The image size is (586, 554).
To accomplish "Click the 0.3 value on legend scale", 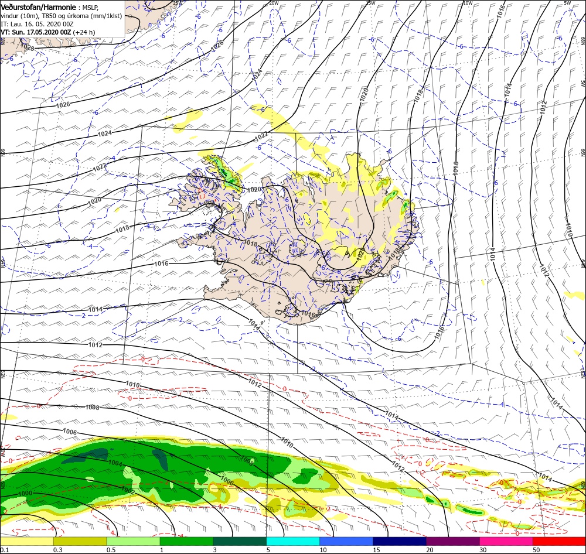I will [x=57, y=550].
